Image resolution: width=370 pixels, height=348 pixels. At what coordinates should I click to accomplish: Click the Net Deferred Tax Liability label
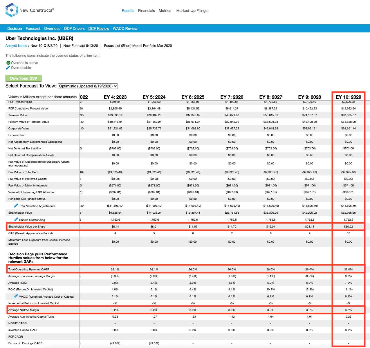point(25,149)
